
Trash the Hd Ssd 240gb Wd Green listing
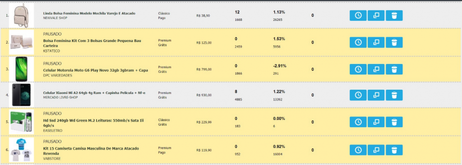click(x=394, y=122)
